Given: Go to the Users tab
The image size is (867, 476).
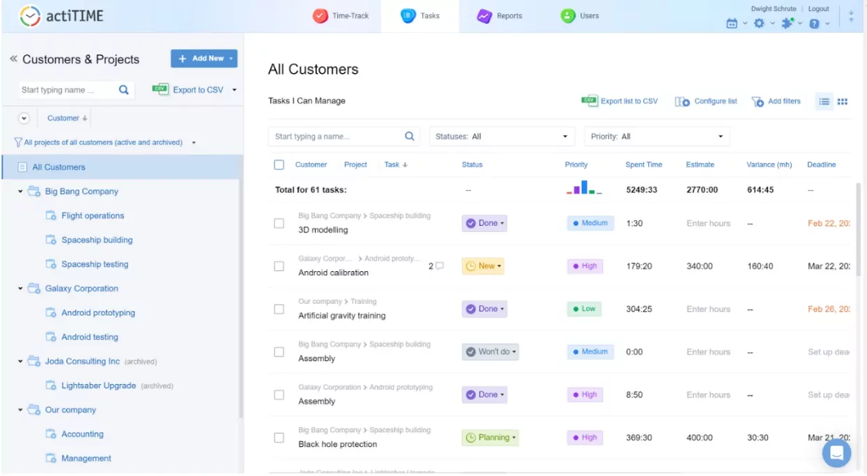Looking at the screenshot, I should [x=580, y=15].
